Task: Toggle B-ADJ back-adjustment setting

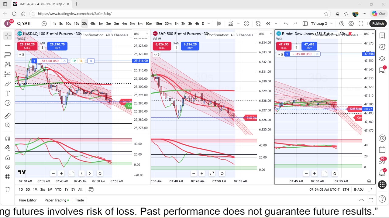Action: click(359, 190)
